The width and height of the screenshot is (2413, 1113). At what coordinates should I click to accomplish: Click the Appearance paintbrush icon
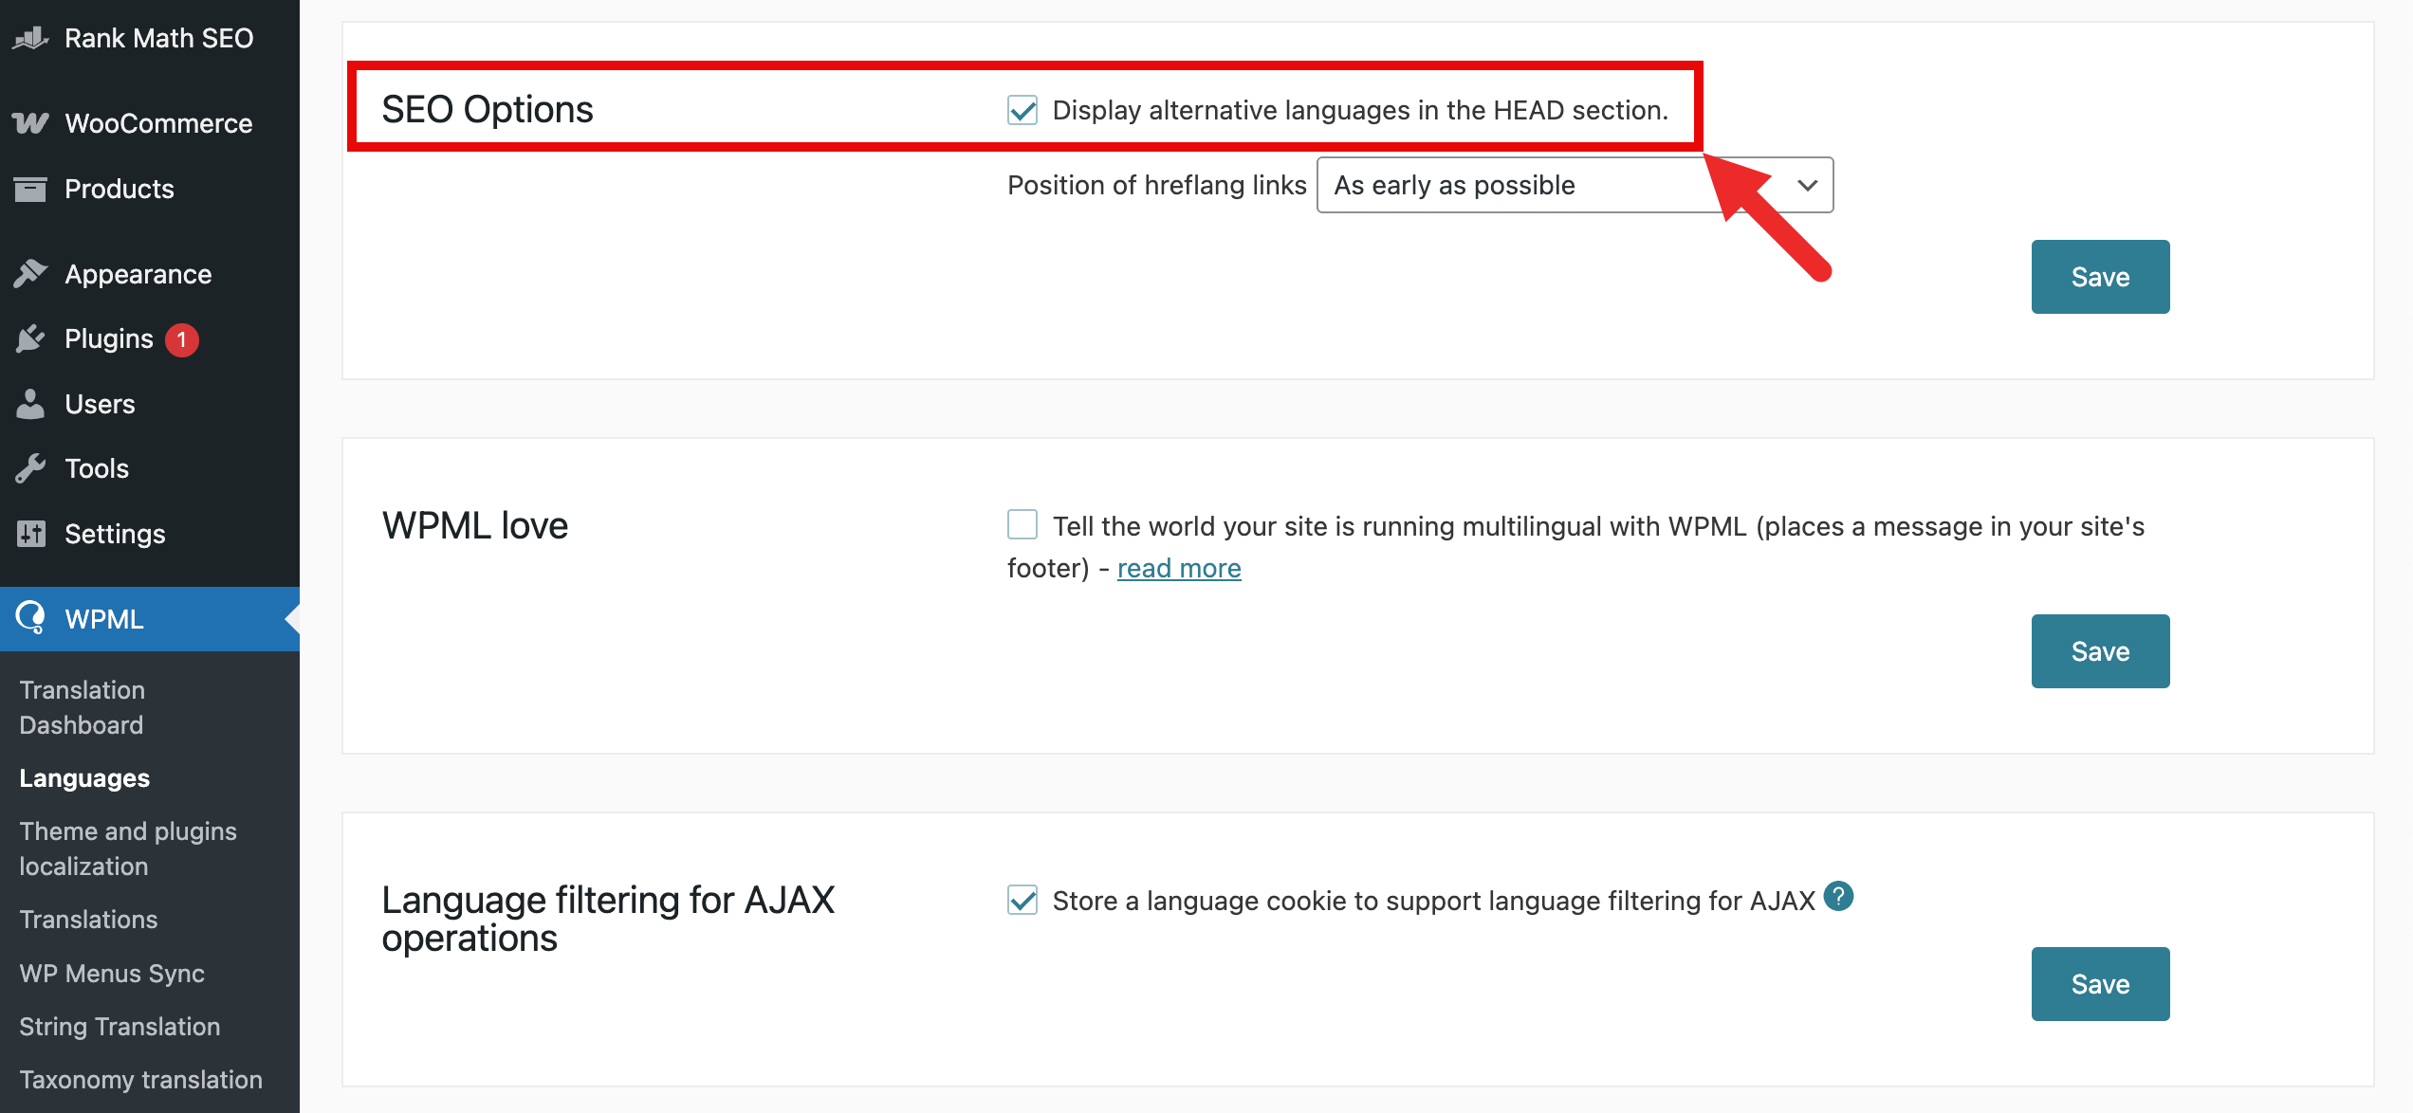pos(30,274)
